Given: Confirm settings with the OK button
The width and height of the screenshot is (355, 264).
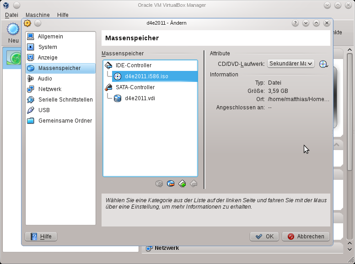Looking at the screenshot, I should (x=264, y=237).
